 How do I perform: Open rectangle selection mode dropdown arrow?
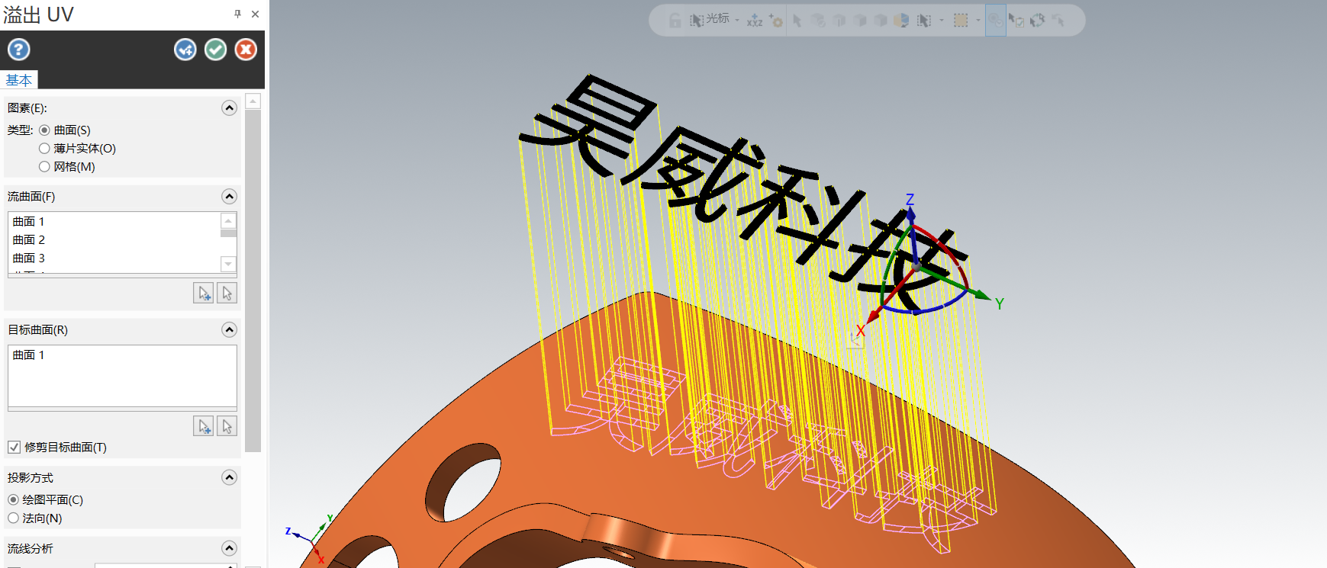978,21
